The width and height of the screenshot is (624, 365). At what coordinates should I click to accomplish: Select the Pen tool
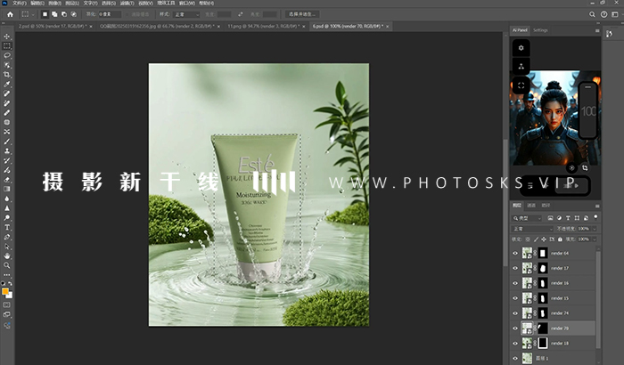coord(7,237)
